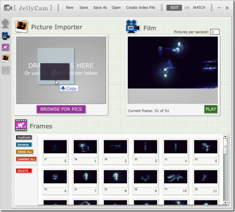Select the blue film camera sidebar icon
The image size is (235, 212).
[6, 36]
